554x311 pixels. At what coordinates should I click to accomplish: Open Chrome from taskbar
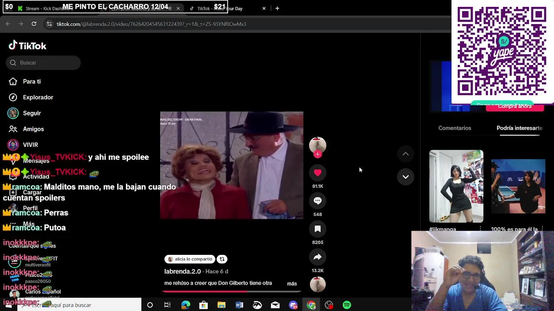311,305
